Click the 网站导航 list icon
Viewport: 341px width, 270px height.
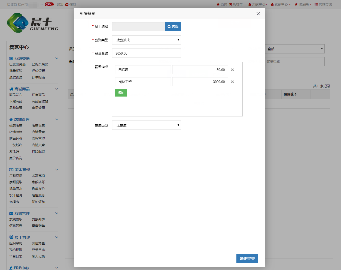316,4
